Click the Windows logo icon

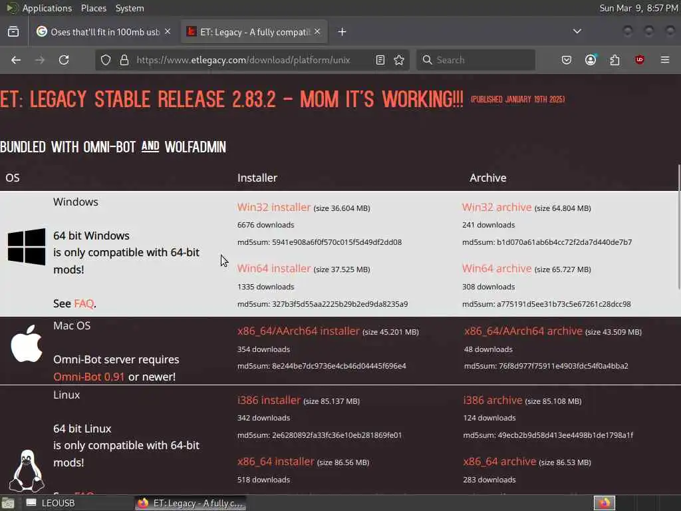pyautogui.click(x=27, y=246)
